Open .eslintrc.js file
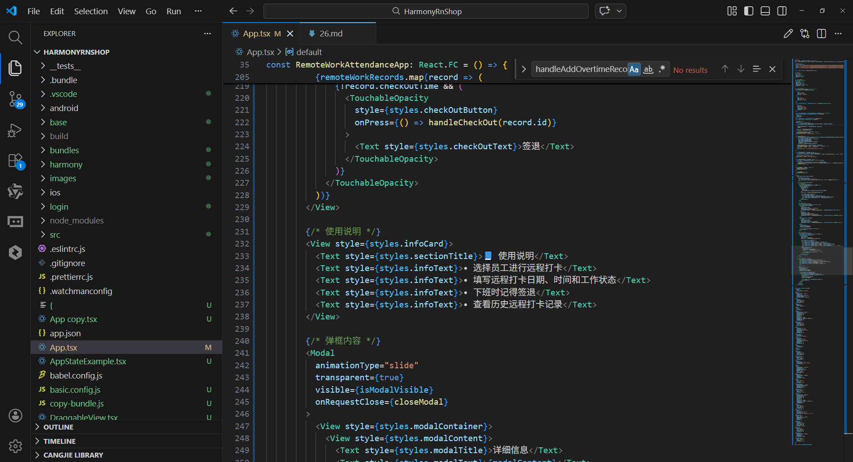Image resolution: width=853 pixels, height=462 pixels. click(x=127, y=249)
